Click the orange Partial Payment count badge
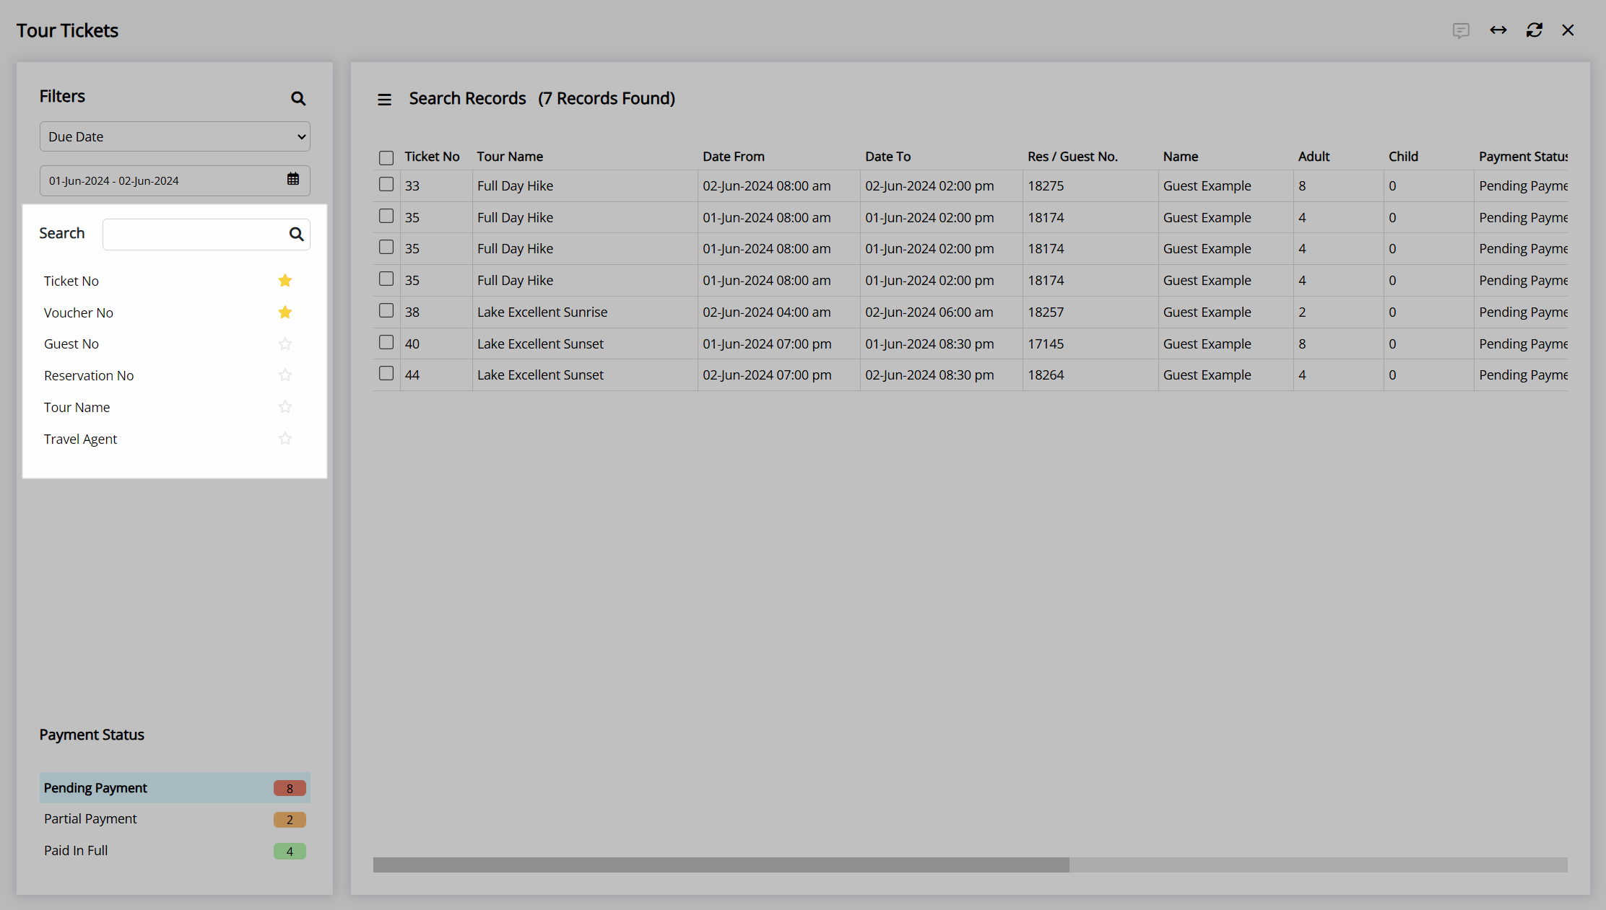The image size is (1606, 910). point(290,820)
